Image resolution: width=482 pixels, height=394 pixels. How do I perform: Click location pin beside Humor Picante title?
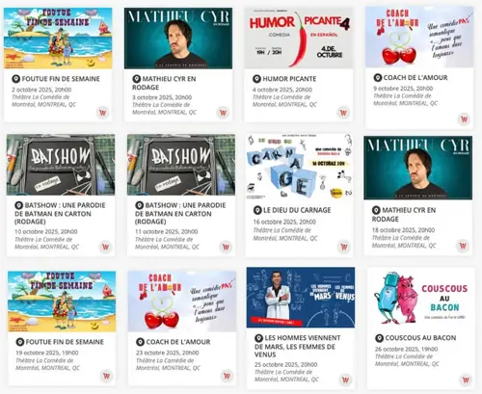point(256,79)
